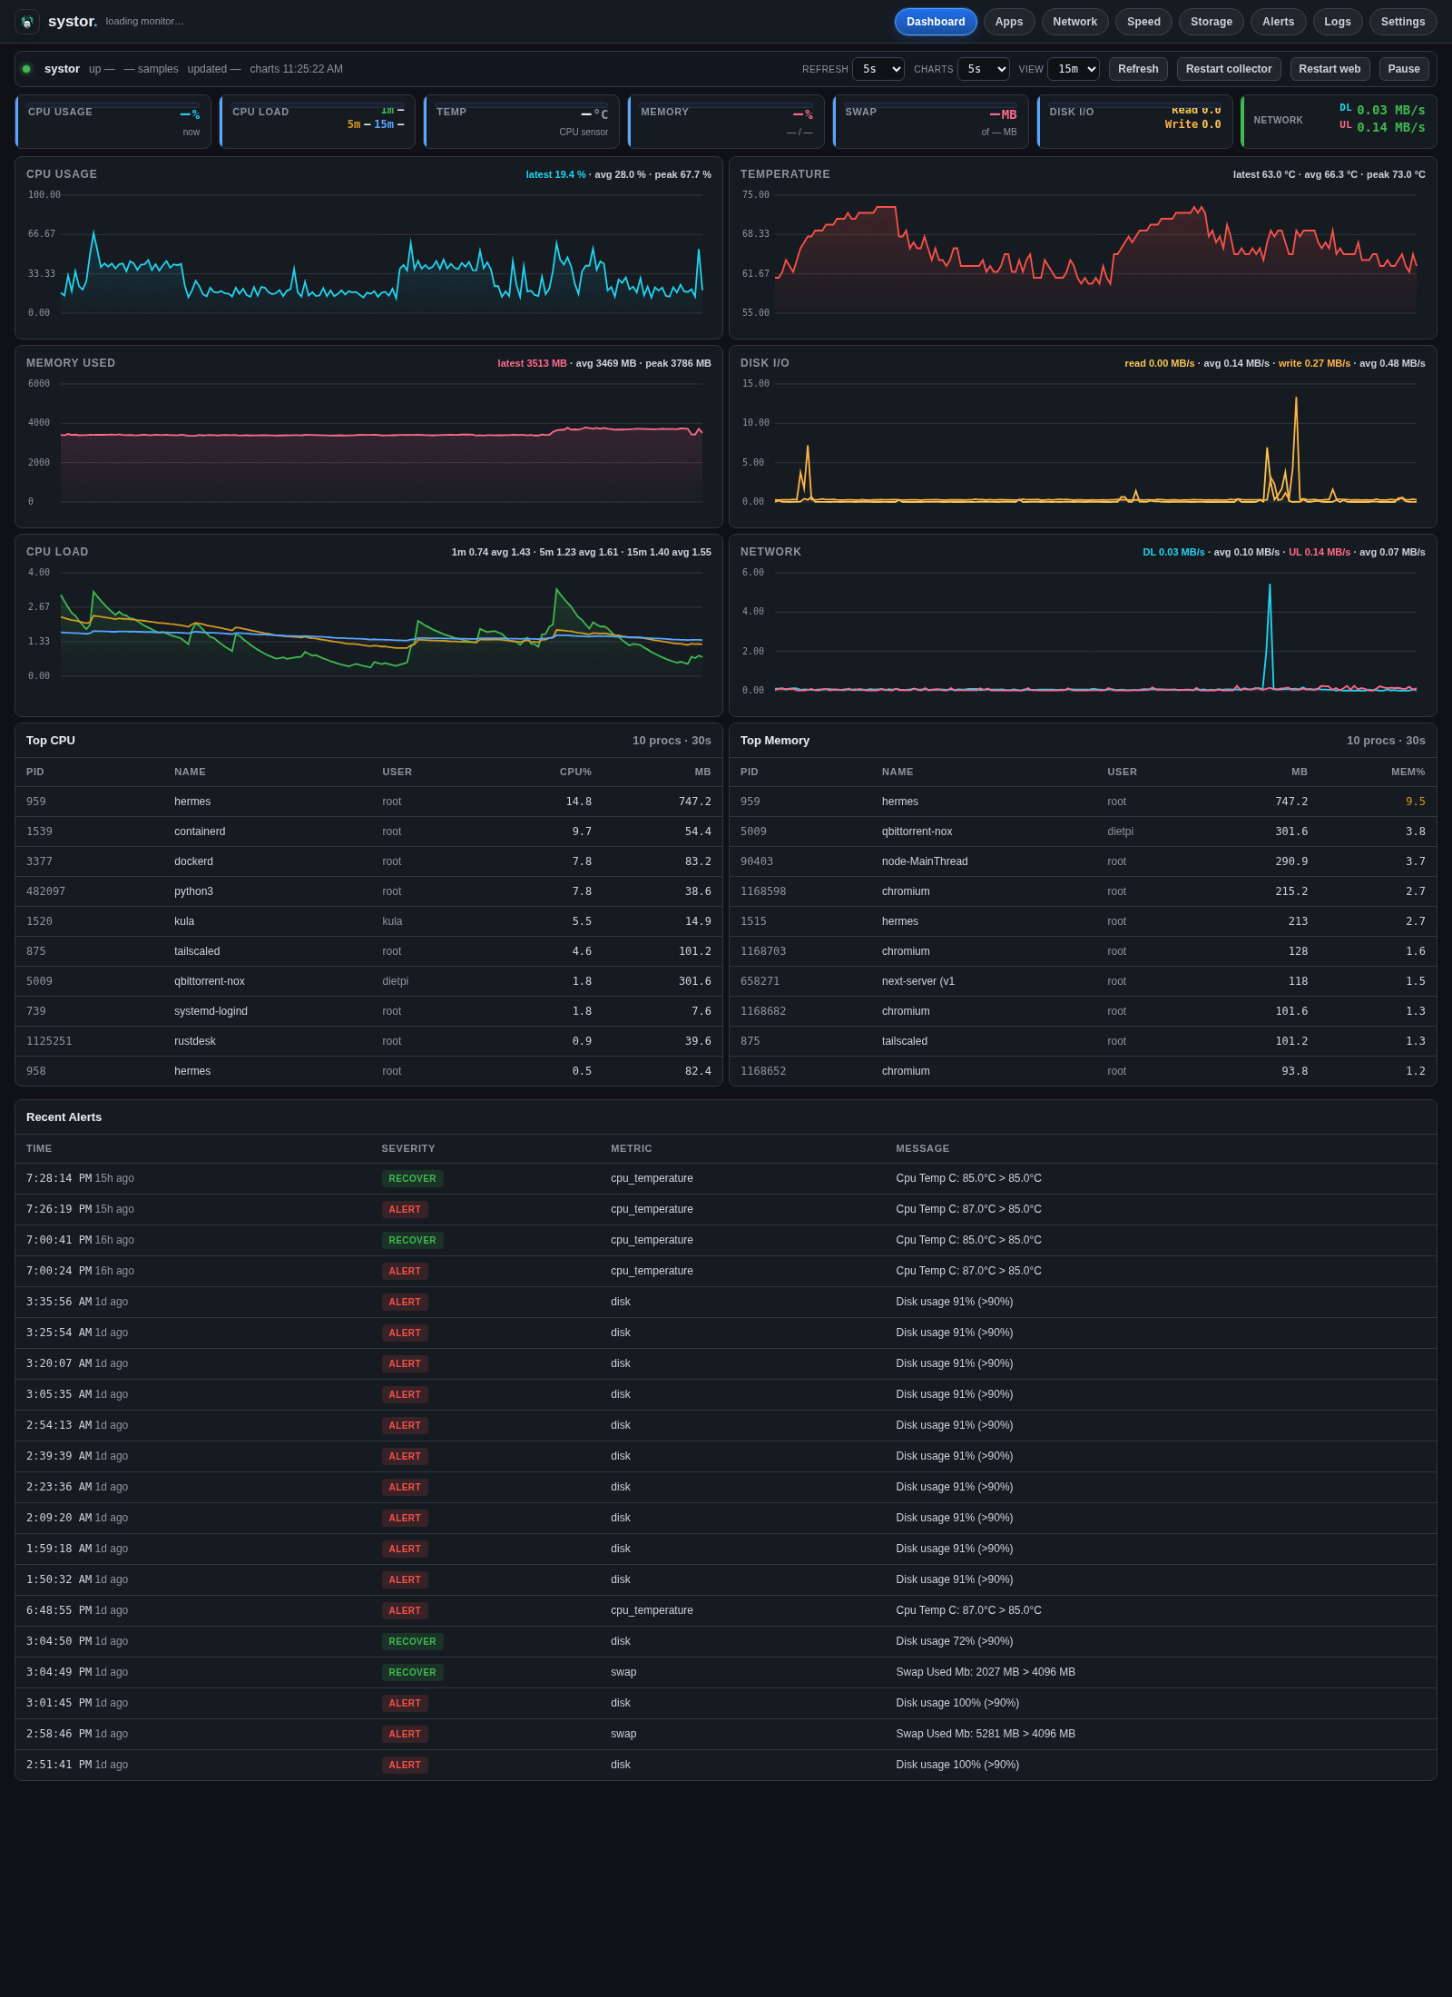Select the CPU Load summary card
The width and height of the screenshot is (1452, 1997).
pos(318,122)
